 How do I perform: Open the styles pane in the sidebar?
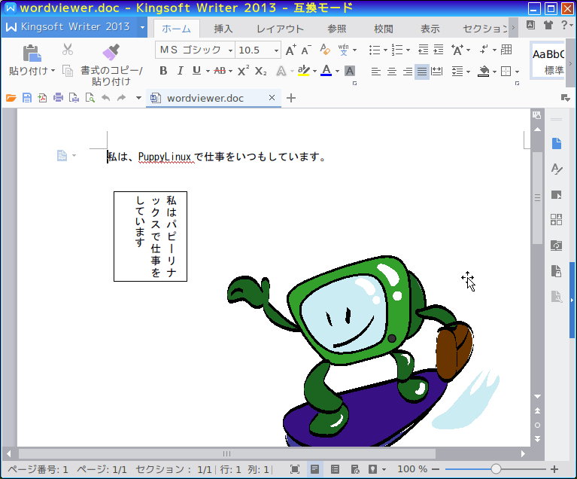pos(557,169)
